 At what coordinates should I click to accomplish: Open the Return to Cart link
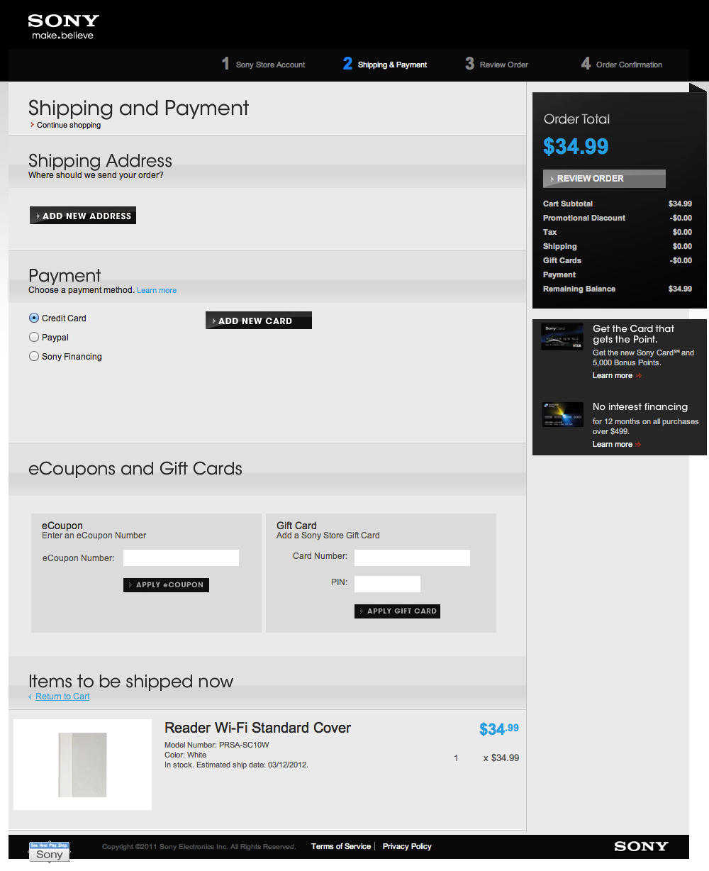click(62, 696)
